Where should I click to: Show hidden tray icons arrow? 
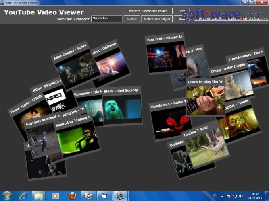point(222,196)
